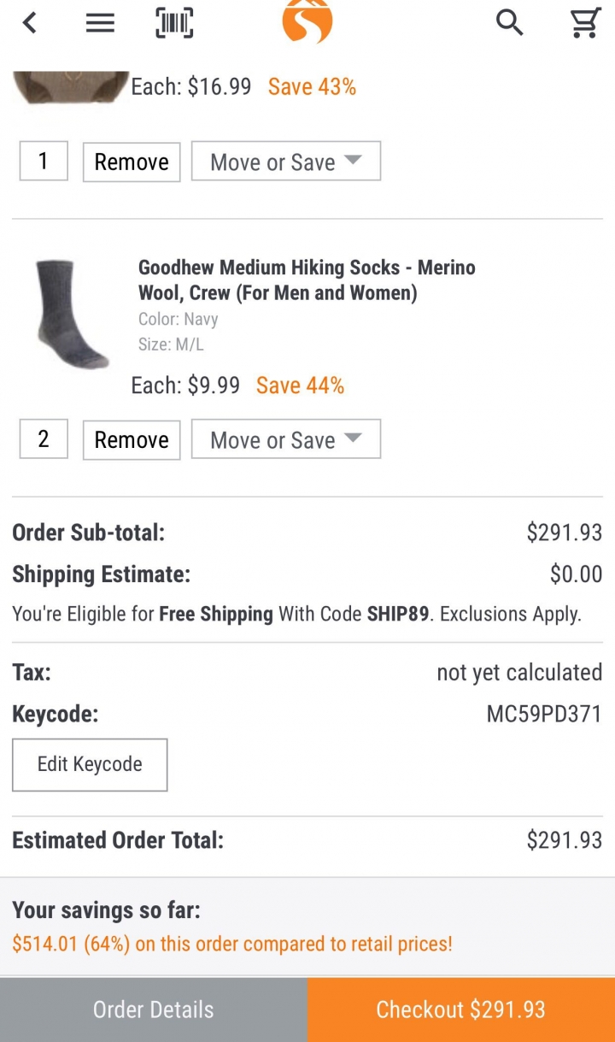Screen dimensions: 615x1042
Task: Open the navy sock product thumbnail
Action: pos(72,314)
